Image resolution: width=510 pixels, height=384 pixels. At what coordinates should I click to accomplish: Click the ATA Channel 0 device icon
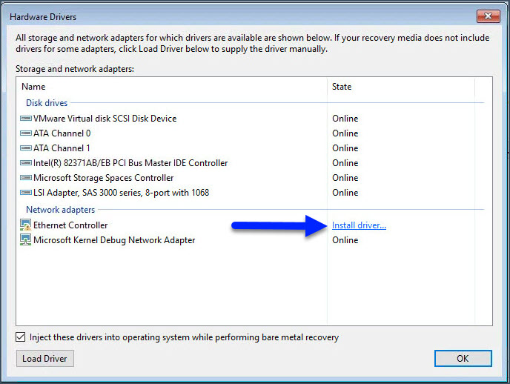coord(26,133)
